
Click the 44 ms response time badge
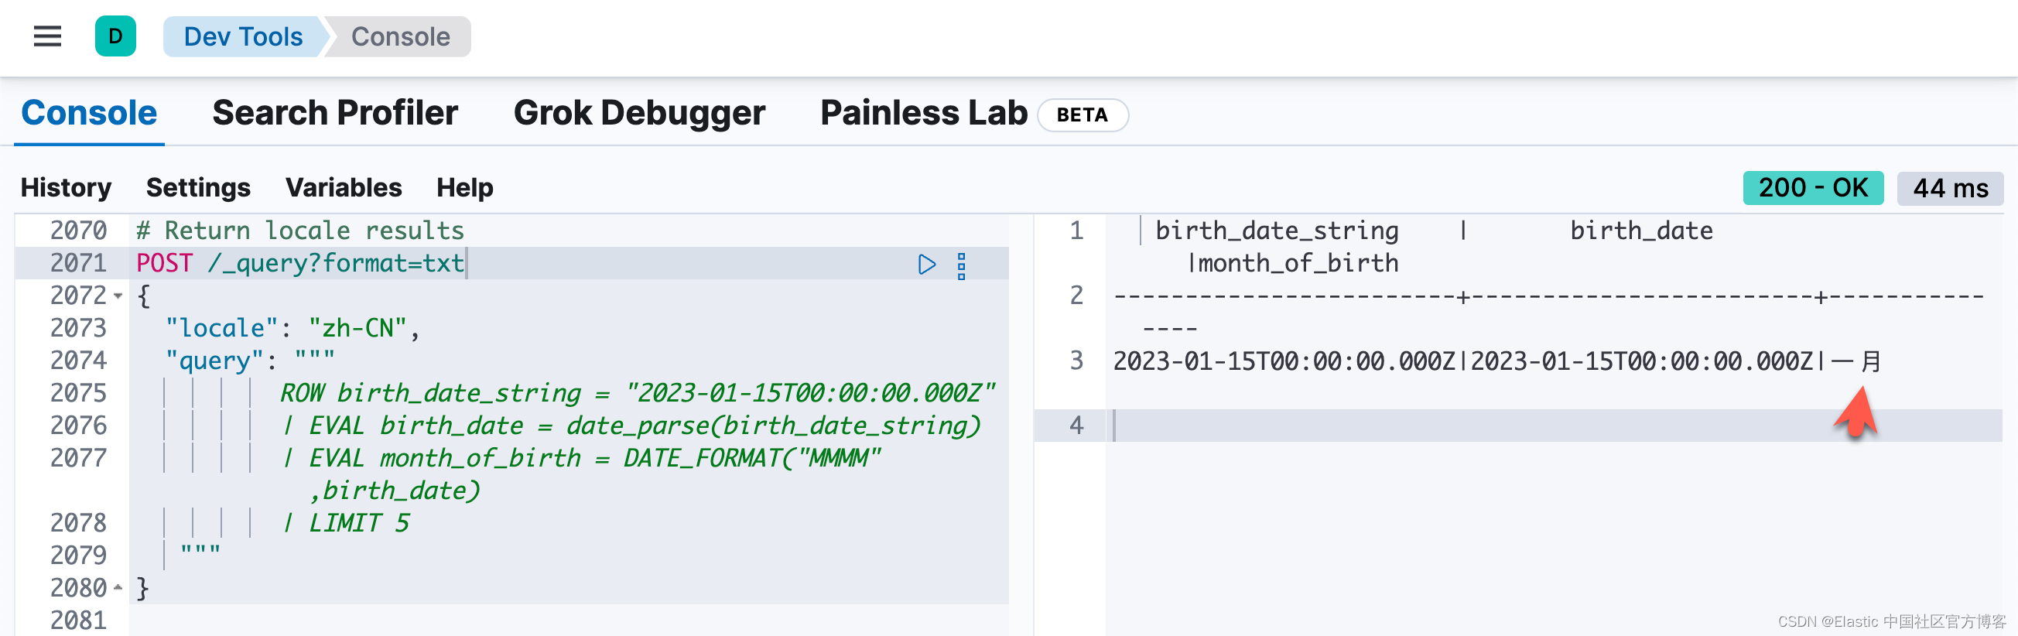click(x=1950, y=189)
